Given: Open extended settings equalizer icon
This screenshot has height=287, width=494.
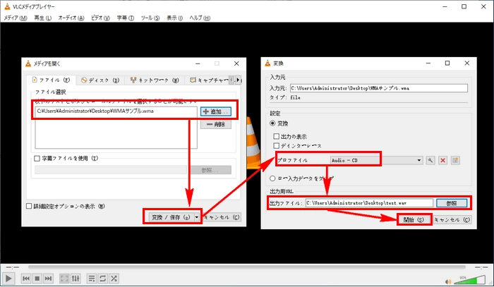Looking at the screenshot, I should point(75,279).
